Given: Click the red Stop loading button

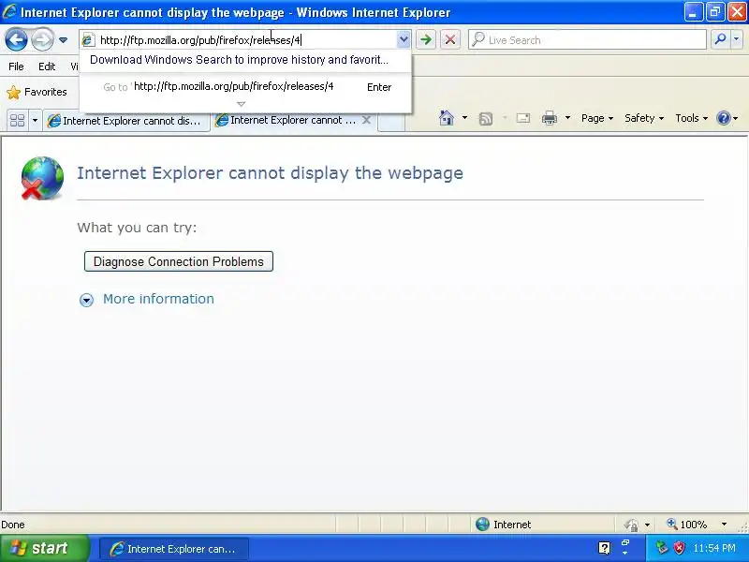Looking at the screenshot, I should [x=450, y=39].
